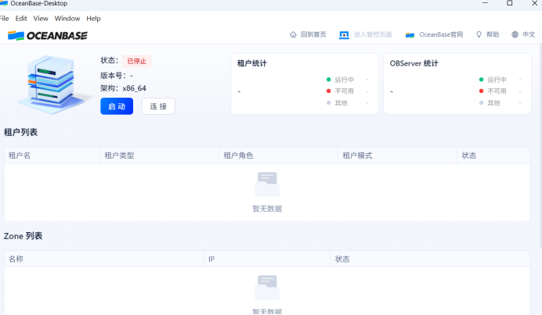Viewport: 542px width, 315px height.
Task: Click the OceanBase logo in header
Action: pos(48,35)
